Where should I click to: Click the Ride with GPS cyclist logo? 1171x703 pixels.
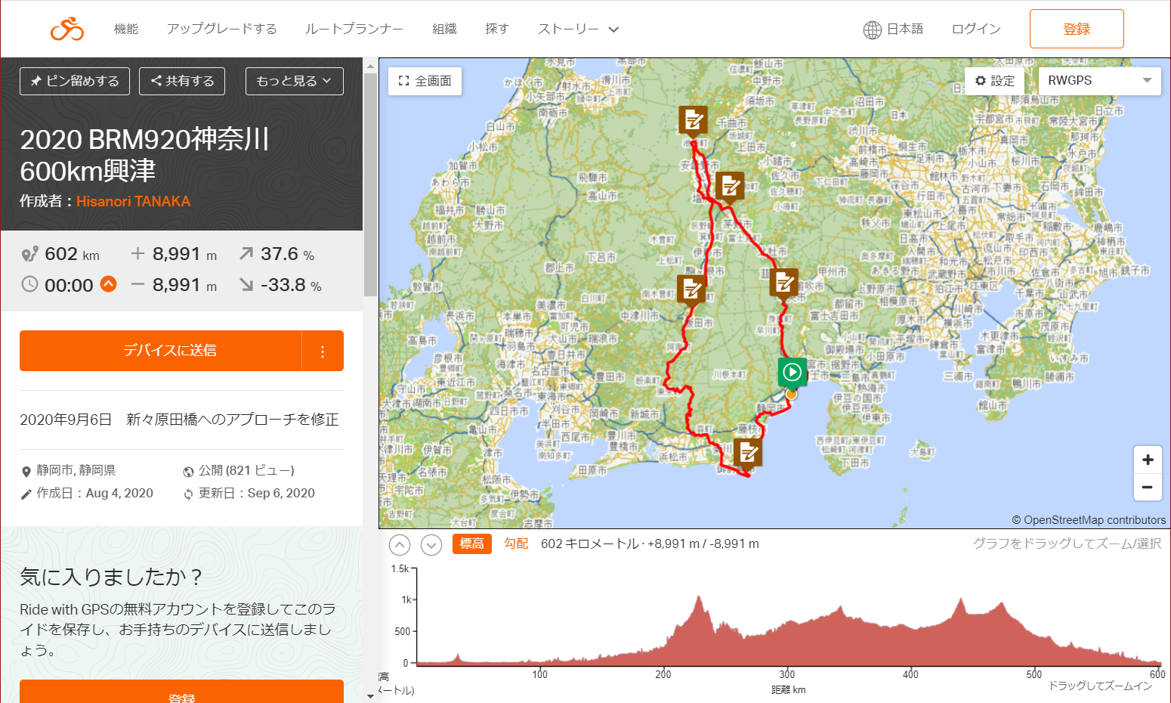coord(67,29)
